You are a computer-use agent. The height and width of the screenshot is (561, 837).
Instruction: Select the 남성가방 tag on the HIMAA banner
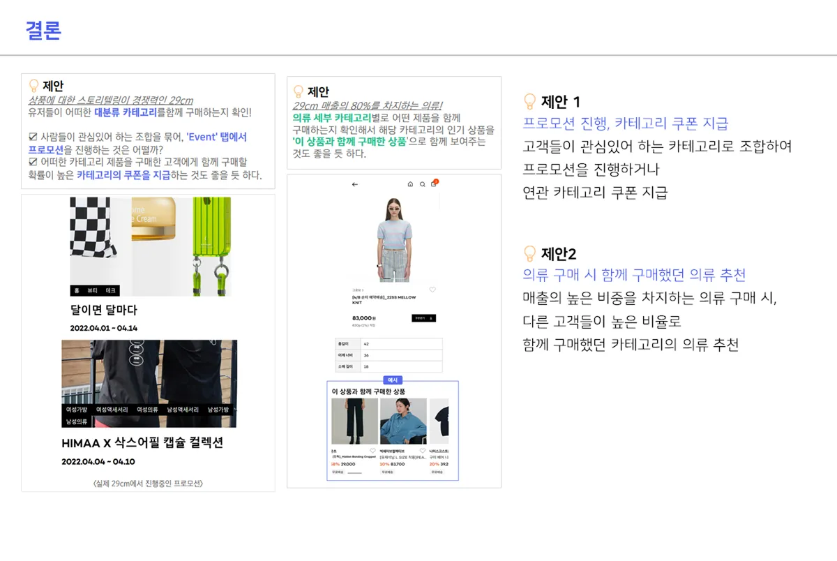(218, 410)
